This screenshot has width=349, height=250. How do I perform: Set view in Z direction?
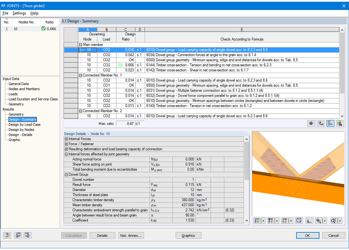click(x=285, y=221)
